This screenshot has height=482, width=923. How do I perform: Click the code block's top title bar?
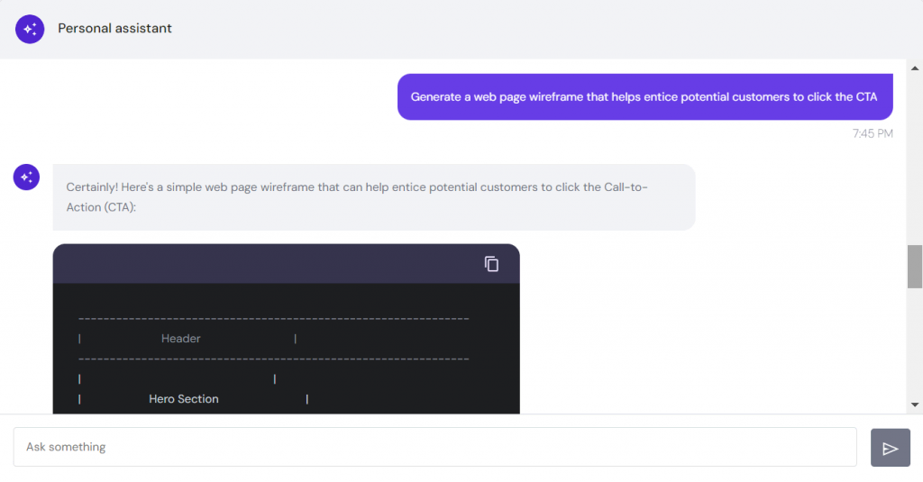point(270,264)
